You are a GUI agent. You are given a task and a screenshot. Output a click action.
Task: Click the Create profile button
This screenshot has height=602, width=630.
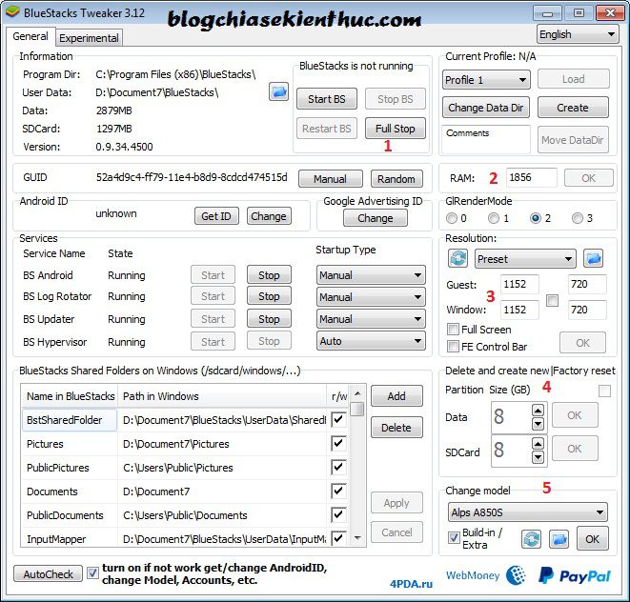(x=573, y=108)
